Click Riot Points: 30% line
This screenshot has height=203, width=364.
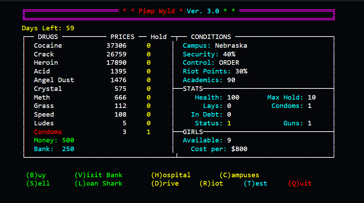[215, 71]
